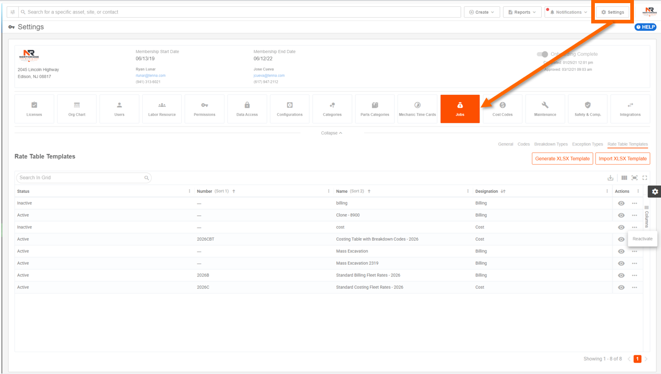Click the grid download icon

click(x=610, y=178)
